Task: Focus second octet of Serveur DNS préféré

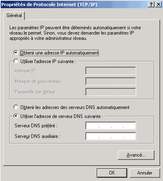Action: tap(105, 126)
